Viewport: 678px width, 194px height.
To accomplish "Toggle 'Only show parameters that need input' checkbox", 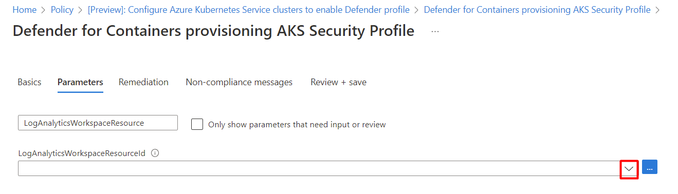I will pyautogui.click(x=197, y=124).
